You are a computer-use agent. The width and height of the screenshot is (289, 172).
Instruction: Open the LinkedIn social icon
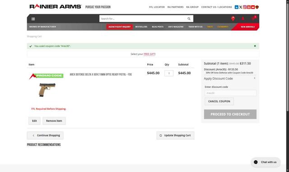click(x=237, y=7)
